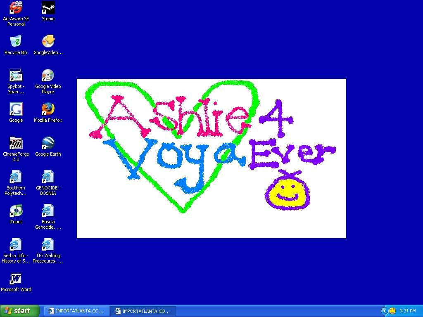Expand hidden system tray icons arrow
Screen dimensions: 423x317
click(x=384, y=311)
